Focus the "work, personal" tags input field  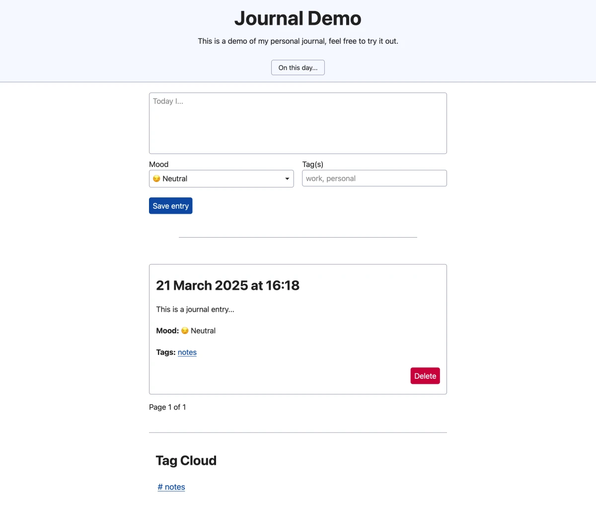pos(374,178)
